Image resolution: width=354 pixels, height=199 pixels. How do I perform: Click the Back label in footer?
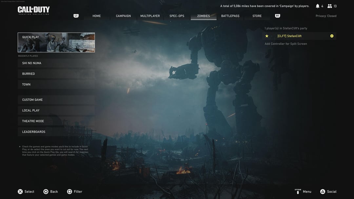coord(54,191)
